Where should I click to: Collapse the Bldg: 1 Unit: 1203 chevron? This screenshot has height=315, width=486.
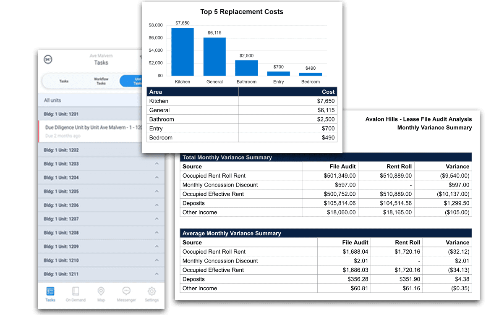157,164
